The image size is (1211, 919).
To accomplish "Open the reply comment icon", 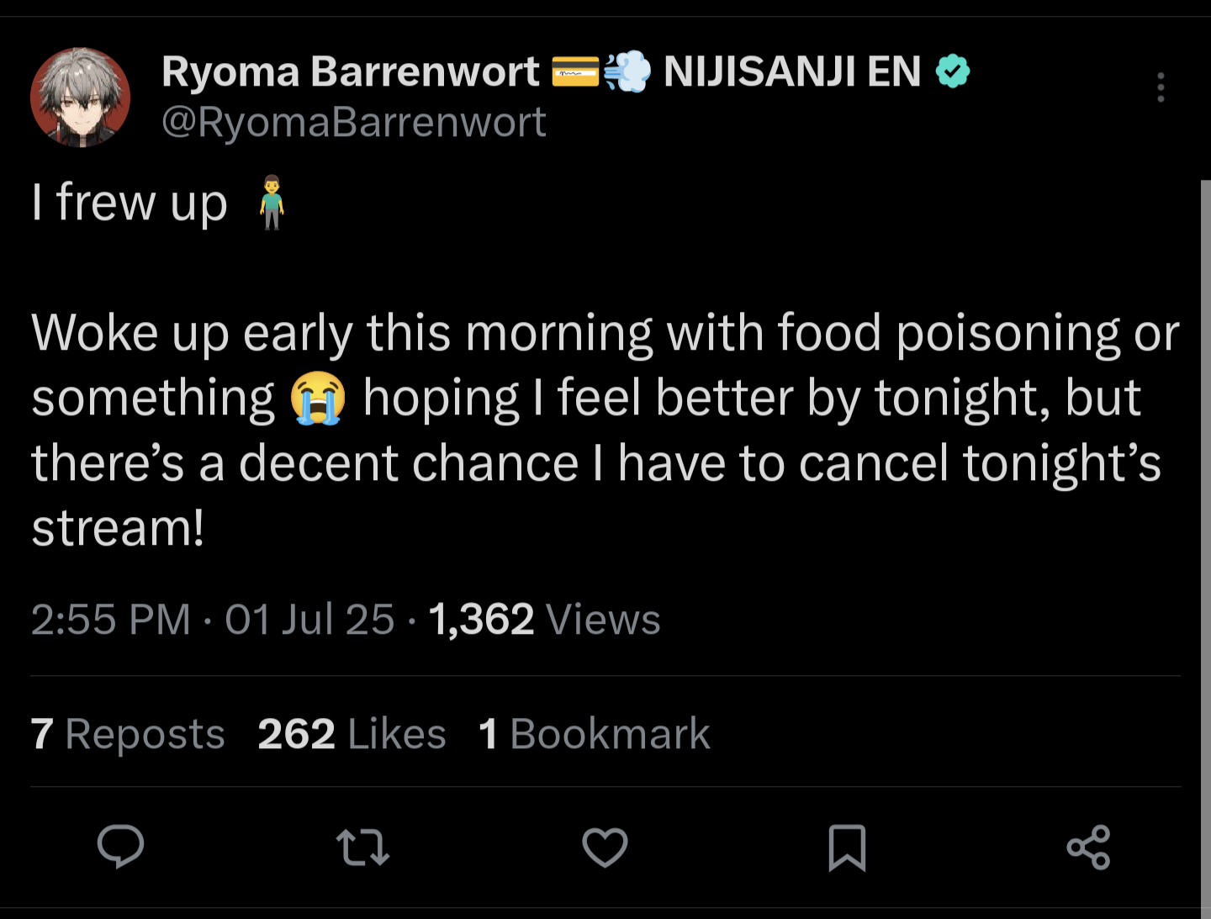I will point(121,846).
